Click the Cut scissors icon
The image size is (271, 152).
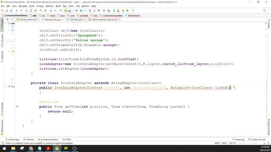(27, 11)
